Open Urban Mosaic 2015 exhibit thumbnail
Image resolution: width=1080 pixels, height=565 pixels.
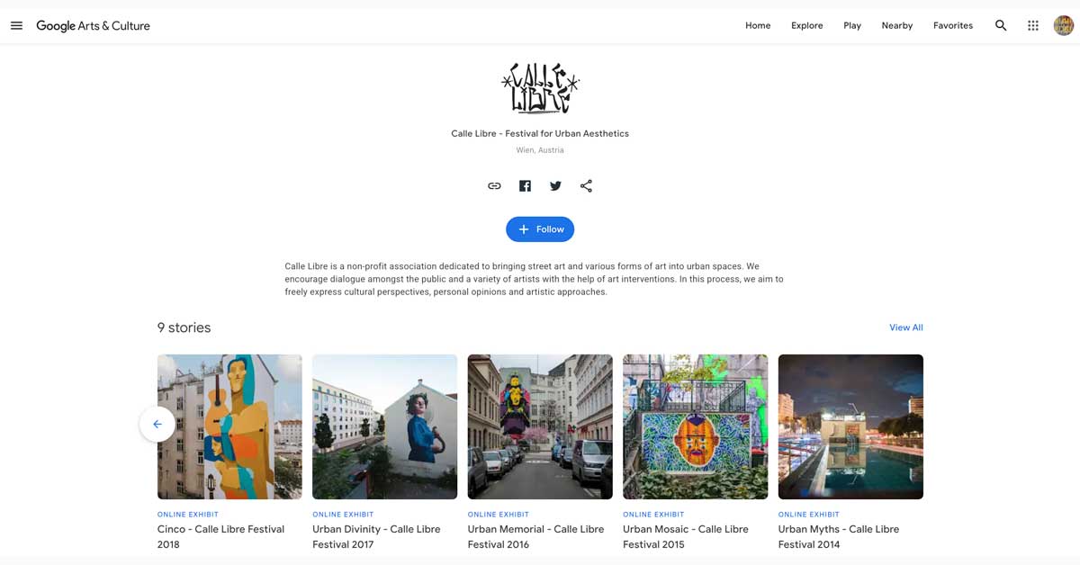click(x=695, y=426)
